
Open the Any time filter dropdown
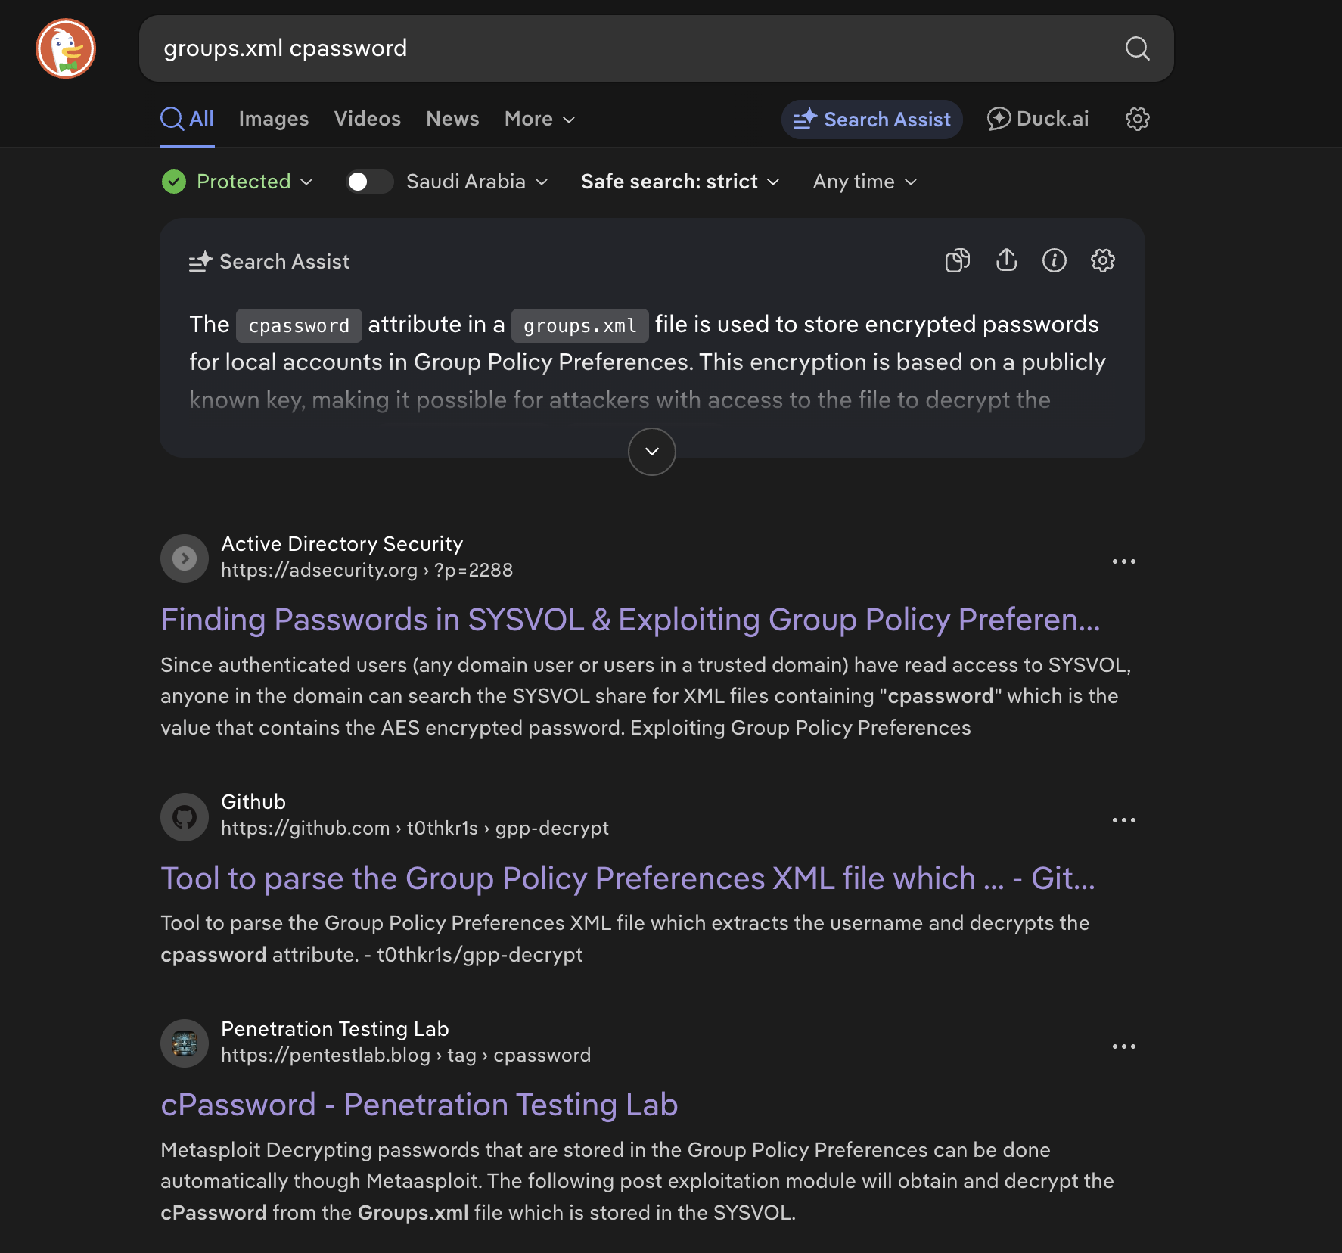click(865, 182)
